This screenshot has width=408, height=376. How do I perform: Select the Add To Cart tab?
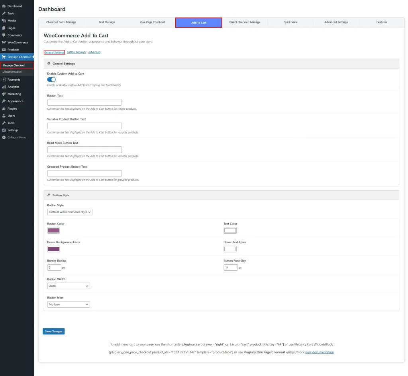tap(198, 23)
